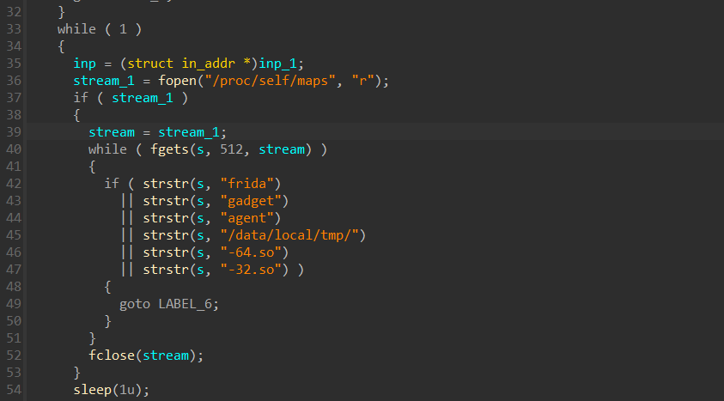Click inp_1 on line 35

coord(277,64)
